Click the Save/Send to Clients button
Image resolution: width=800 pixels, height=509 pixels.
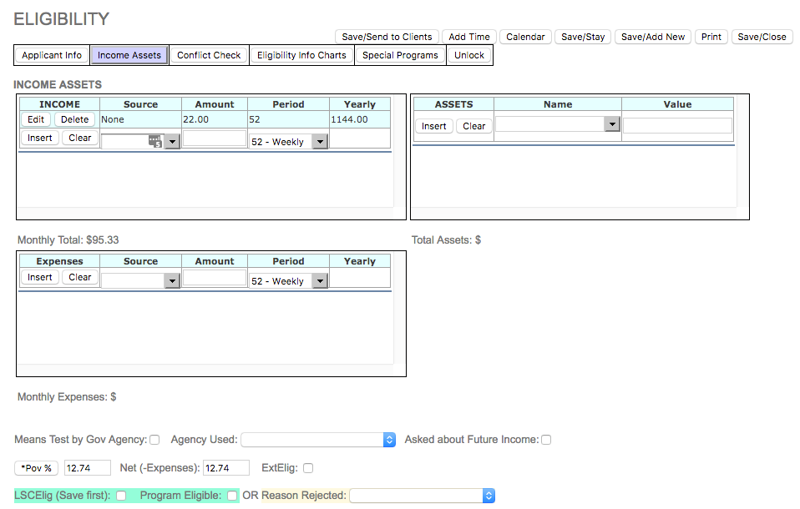[387, 37]
